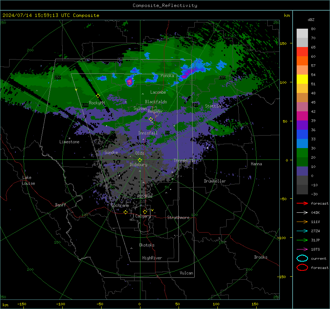Click the Banff town label
Screen dimensions: 330x309
60,205
